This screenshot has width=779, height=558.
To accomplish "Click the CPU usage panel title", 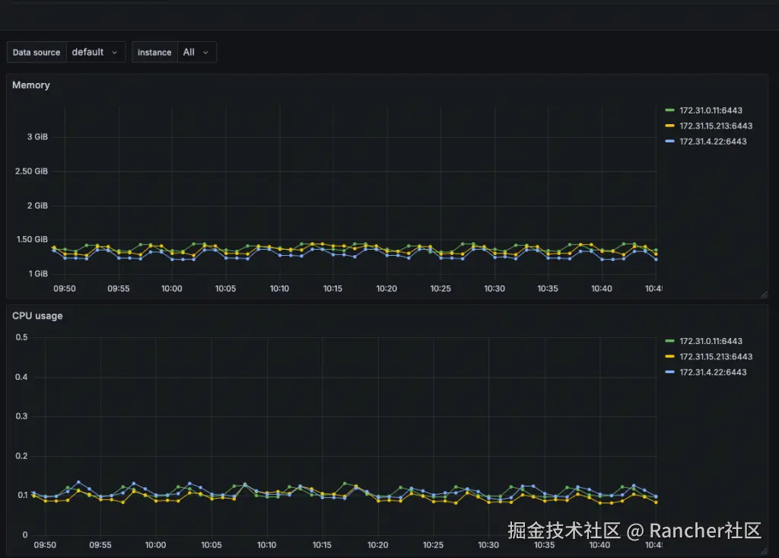I will point(37,316).
